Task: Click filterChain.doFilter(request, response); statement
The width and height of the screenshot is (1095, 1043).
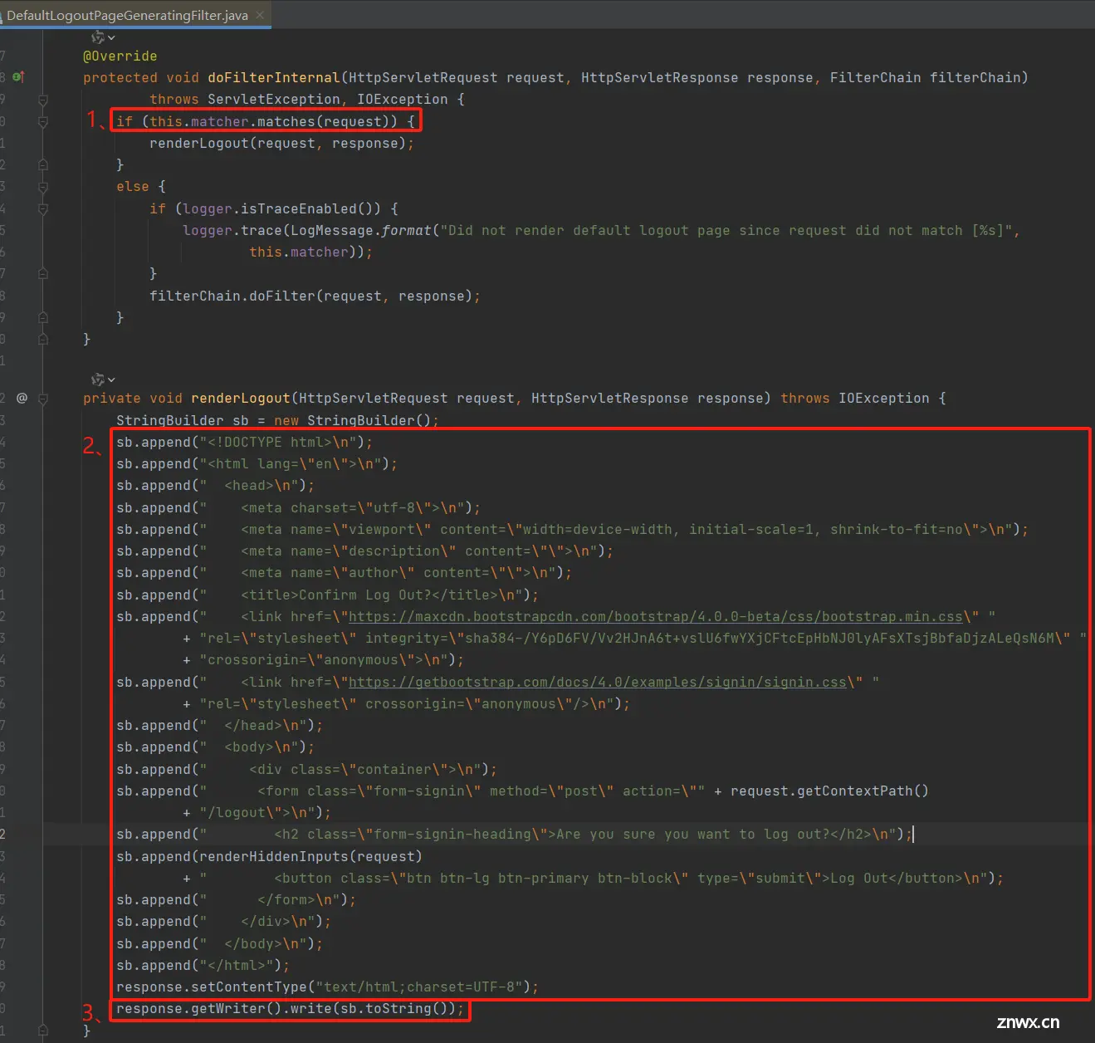Action: pos(315,296)
